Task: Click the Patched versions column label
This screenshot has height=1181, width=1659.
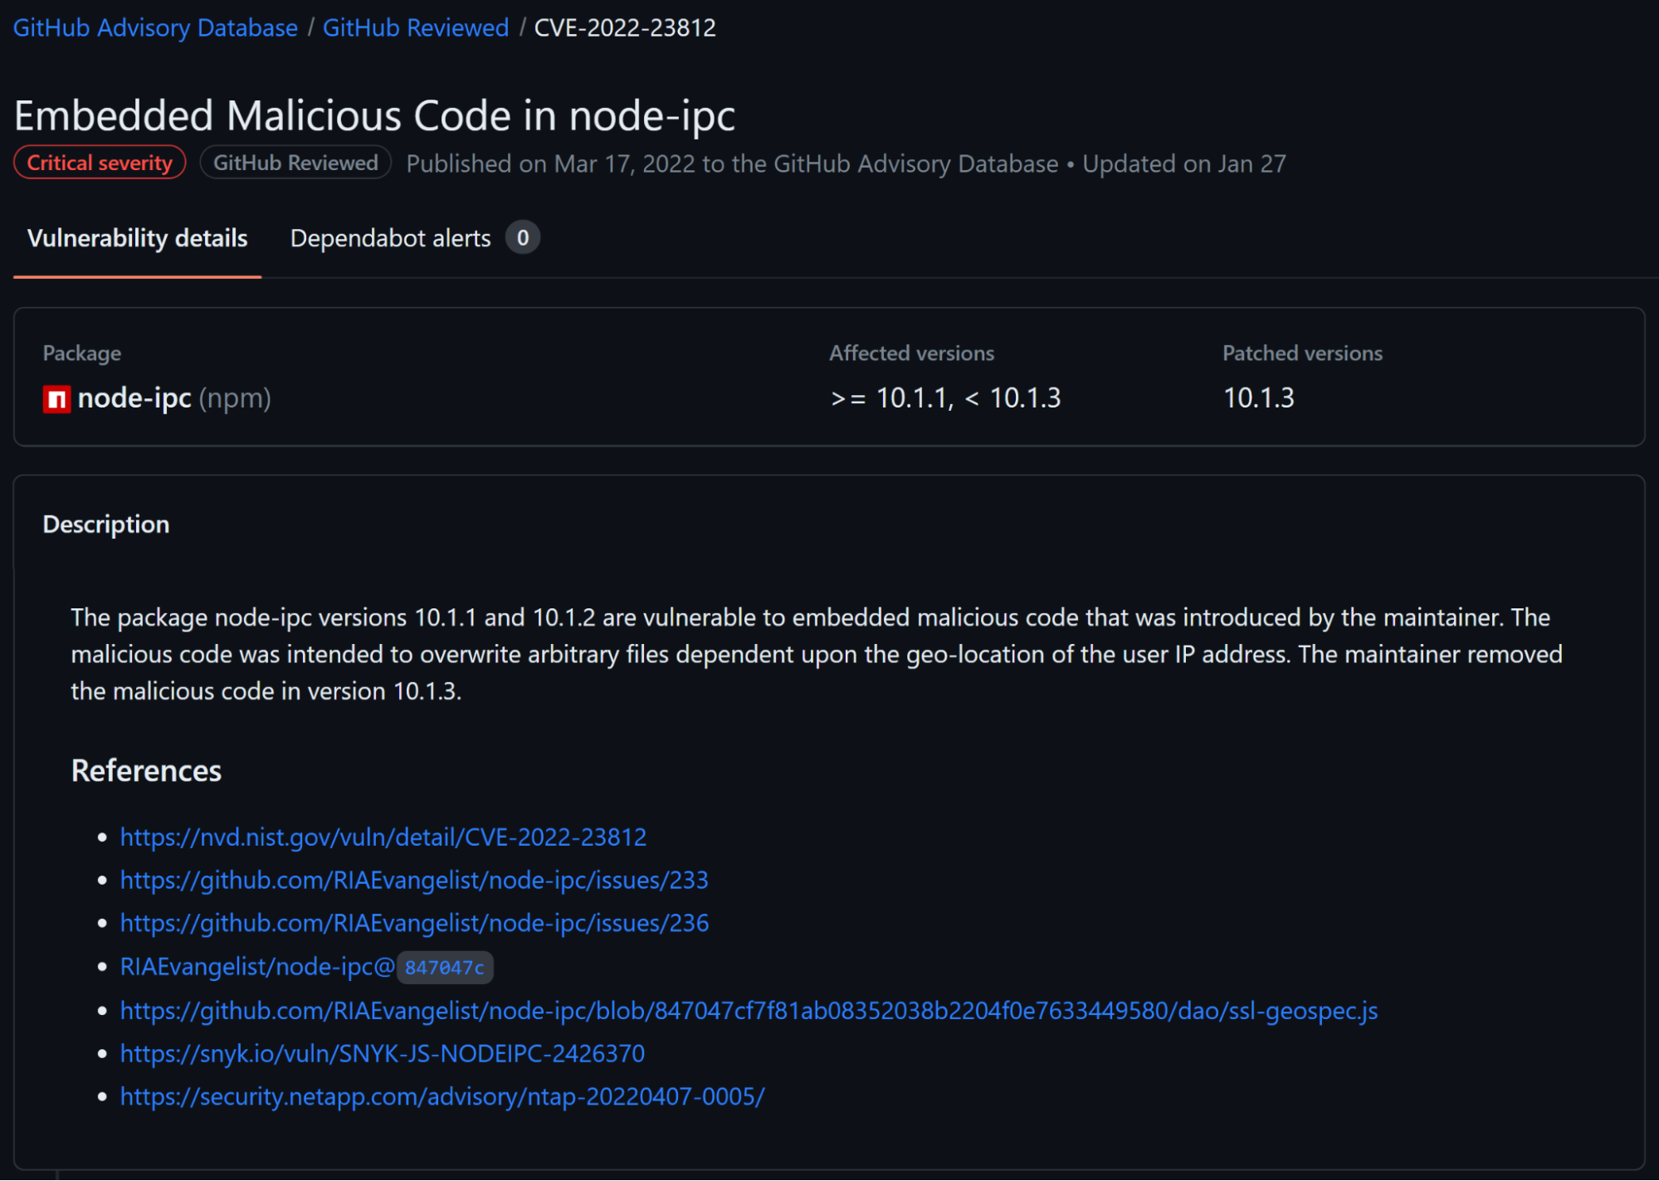Action: click(1302, 354)
